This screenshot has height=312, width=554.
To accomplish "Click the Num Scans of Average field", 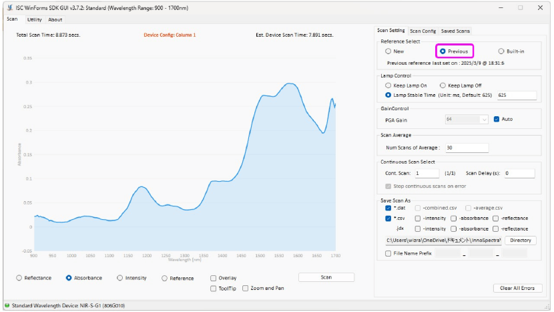I will [466, 148].
